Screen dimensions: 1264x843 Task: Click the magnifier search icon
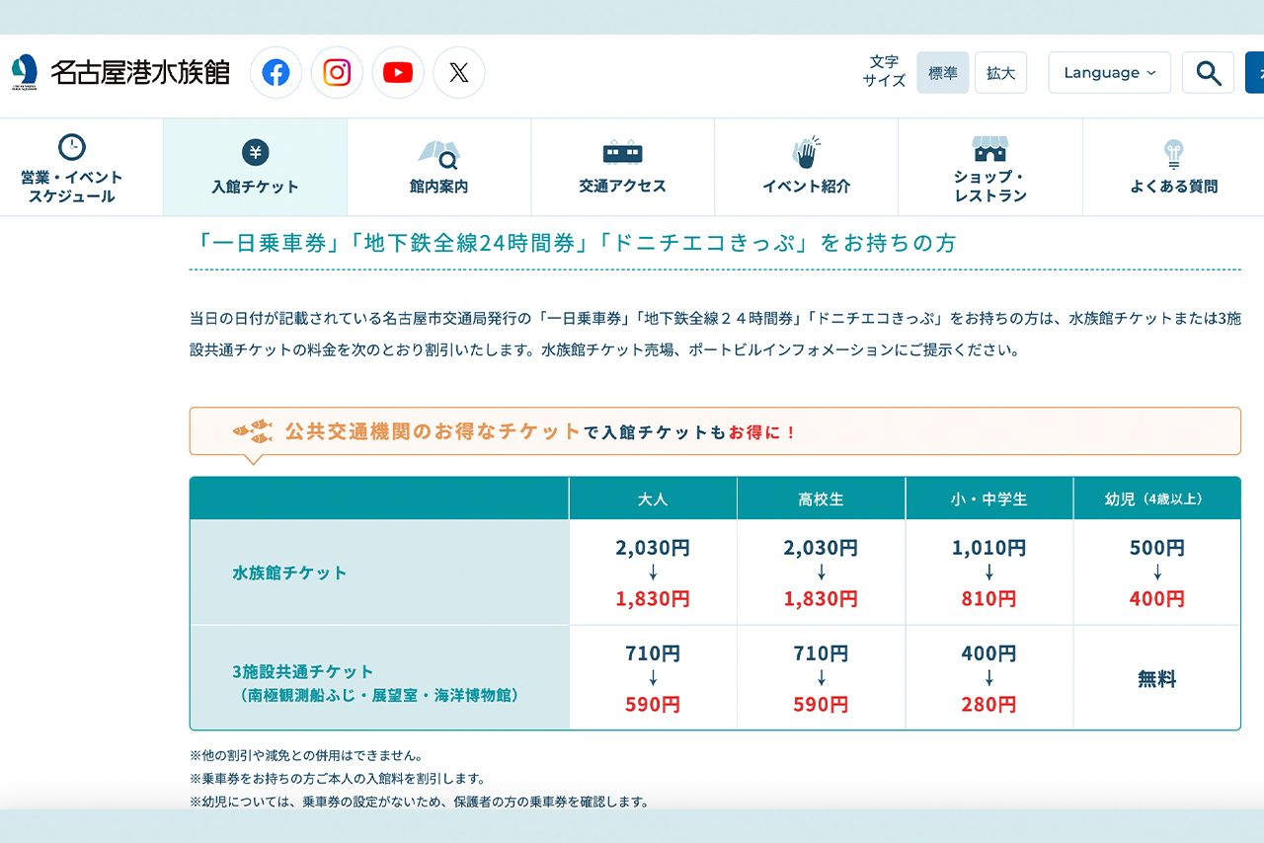[1208, 73]
